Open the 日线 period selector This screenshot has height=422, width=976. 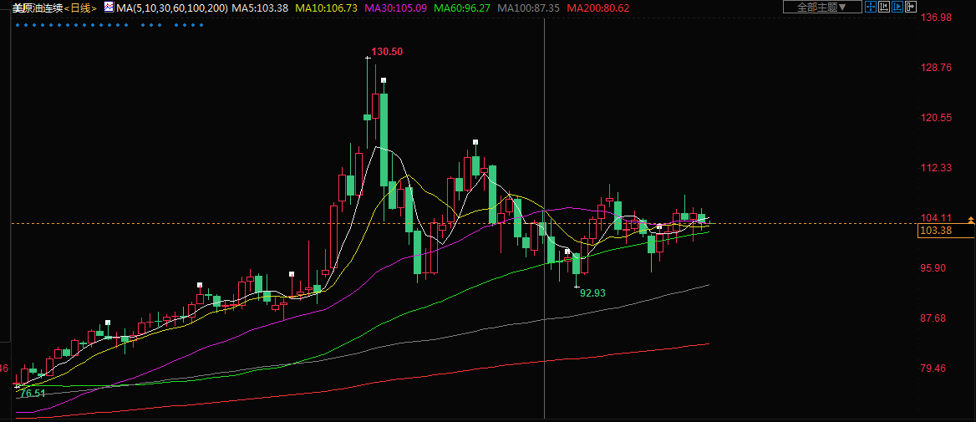81,8
